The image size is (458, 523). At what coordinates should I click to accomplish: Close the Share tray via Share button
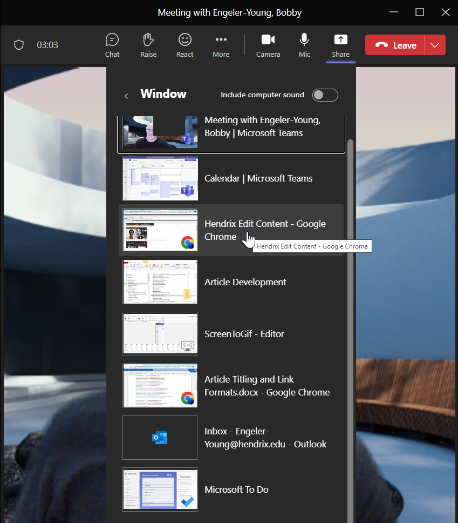(x=340, y=46)
